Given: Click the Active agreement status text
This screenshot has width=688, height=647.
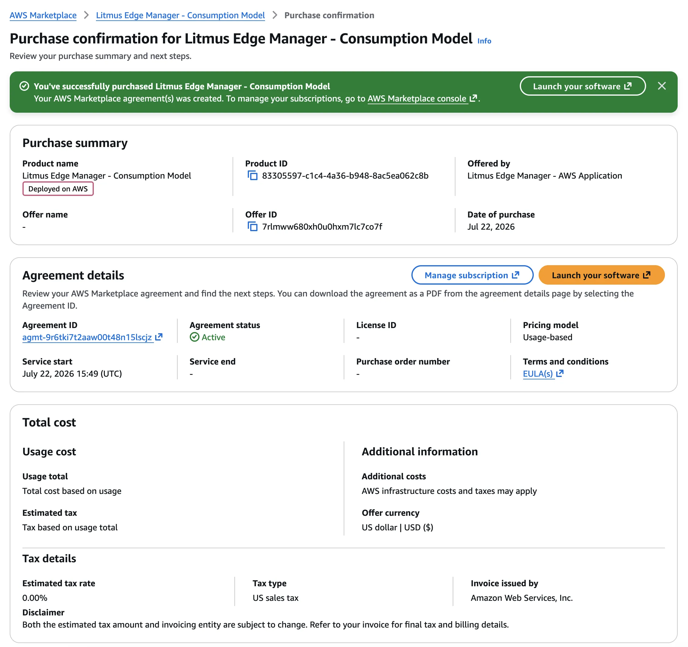Looking at the screenshot, I should tap(213, 337).
